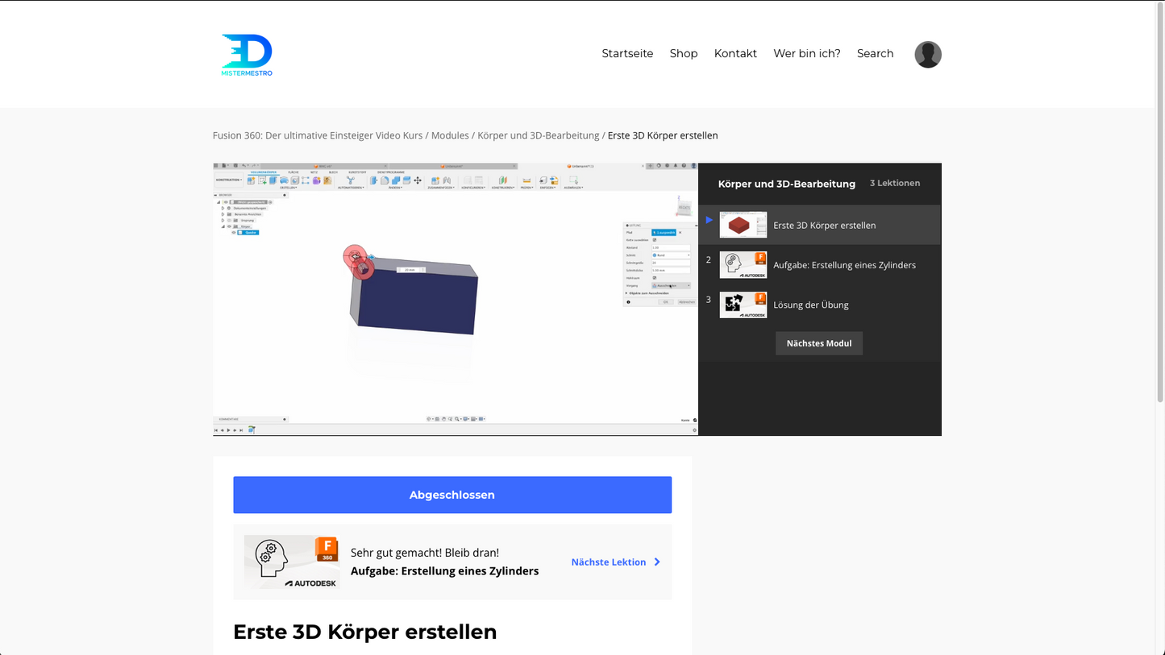The height and width of the screenshot is (655, 1165).
Task: Open the Autodesk thumbnail of lesson 2
Action: pyautogui.click(x=743, y=265)
